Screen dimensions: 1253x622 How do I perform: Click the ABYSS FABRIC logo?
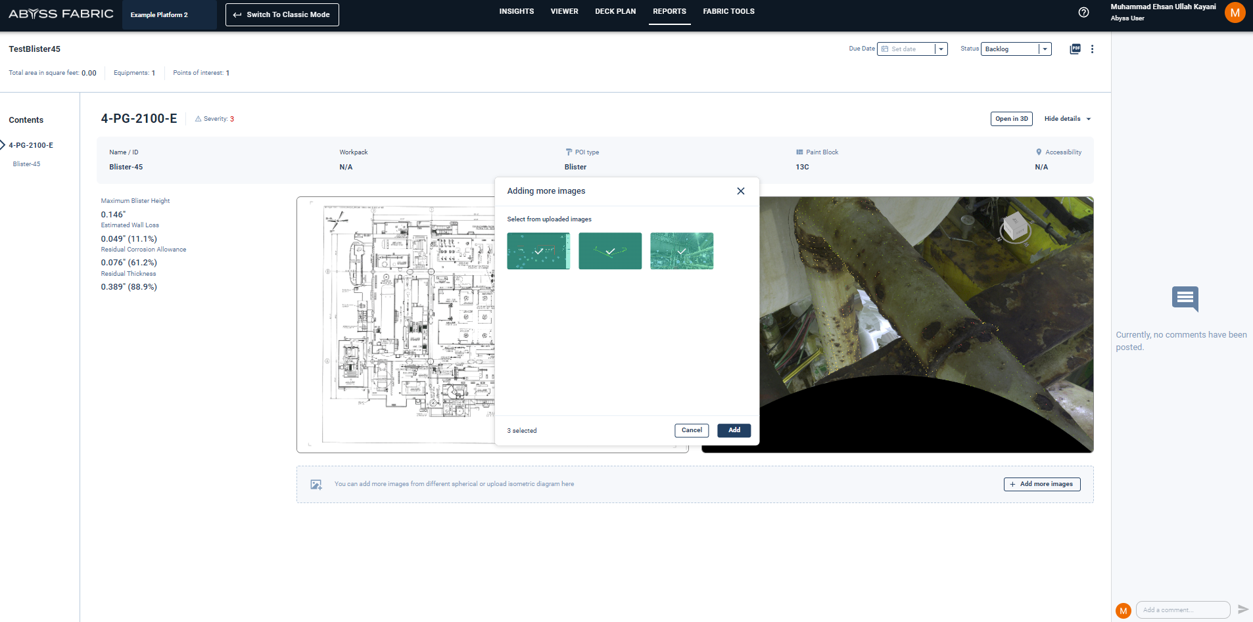61,14
